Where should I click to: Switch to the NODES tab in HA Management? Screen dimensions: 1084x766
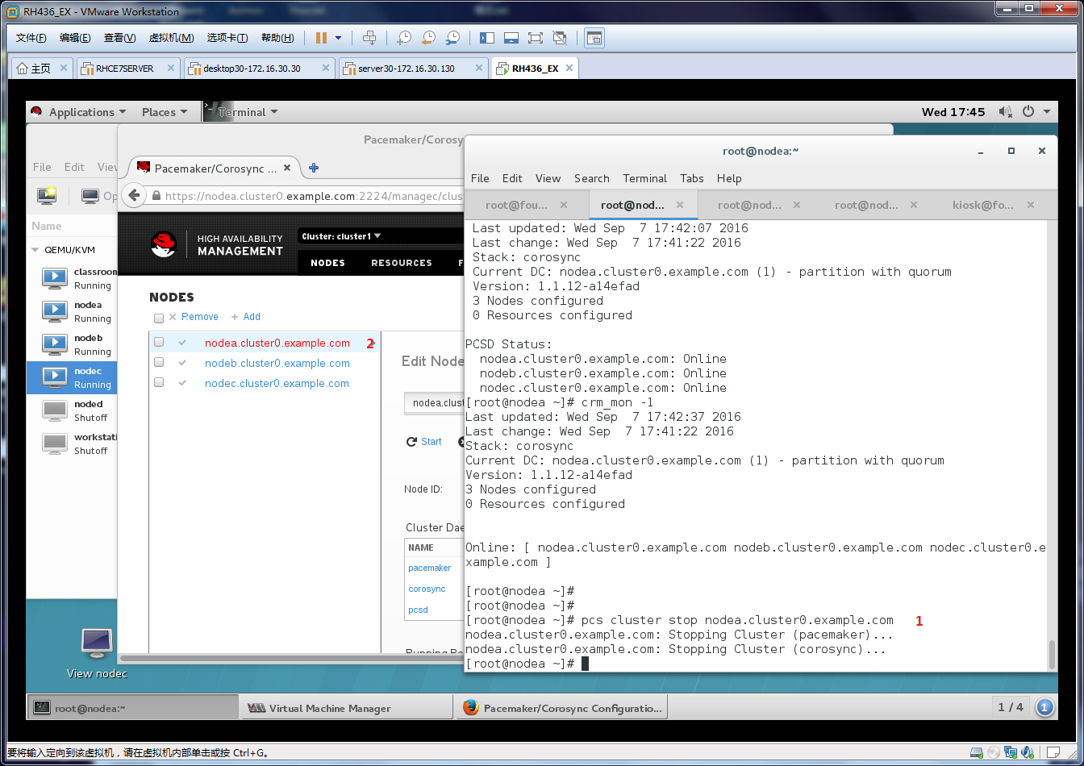click(x=327, y=263)
